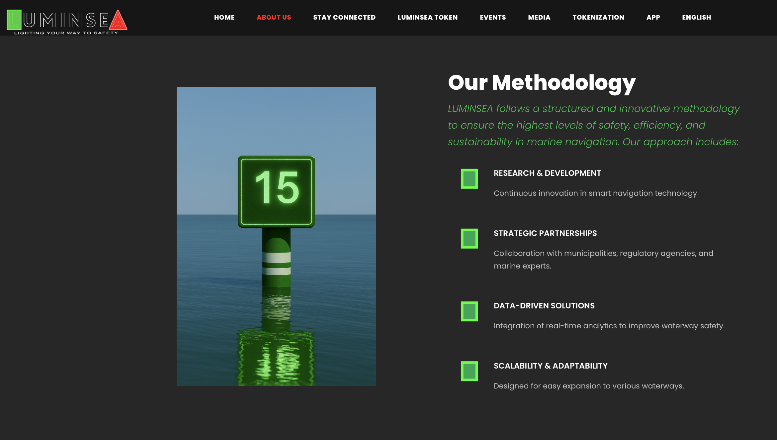Expand the Media menu
This screenshot has width=777, height=440.
(539, 17)
